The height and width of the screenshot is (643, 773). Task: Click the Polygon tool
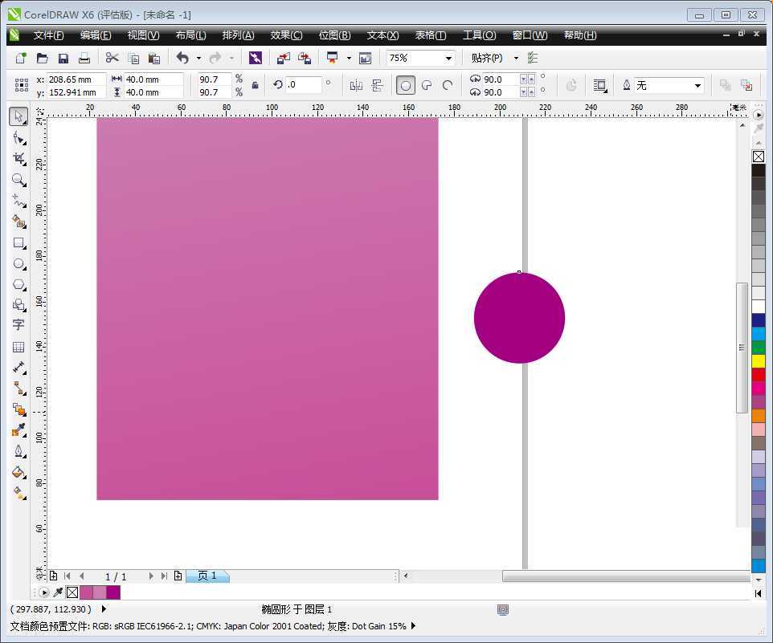[19, 285]
